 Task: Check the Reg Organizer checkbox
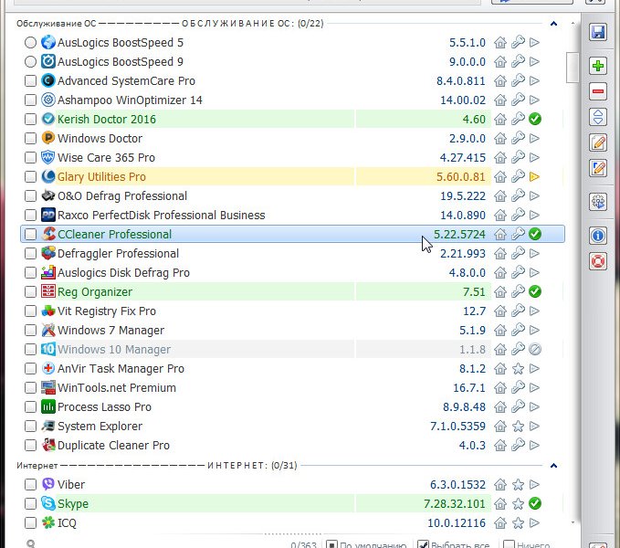pos(30,291)
